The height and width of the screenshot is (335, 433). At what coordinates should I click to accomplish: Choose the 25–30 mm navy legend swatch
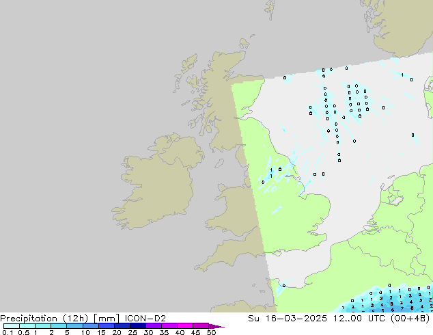point(138,326)
